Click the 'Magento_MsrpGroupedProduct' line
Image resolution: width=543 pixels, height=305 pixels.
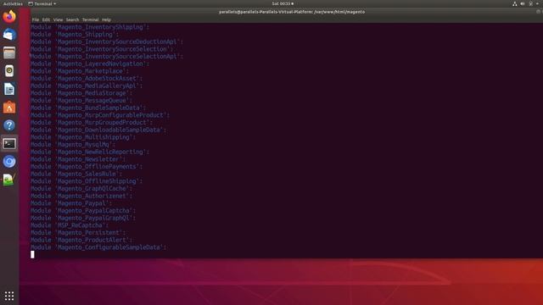[x=92, y=122]
